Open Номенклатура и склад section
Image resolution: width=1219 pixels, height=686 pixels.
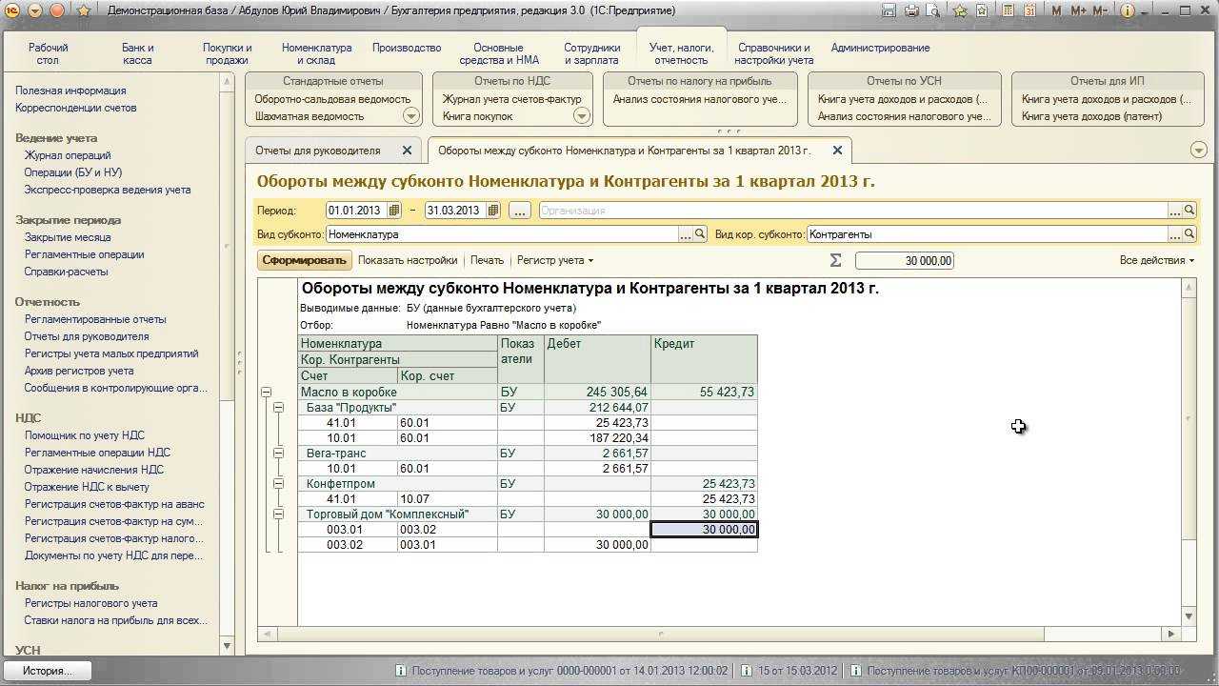coord(316,53)
